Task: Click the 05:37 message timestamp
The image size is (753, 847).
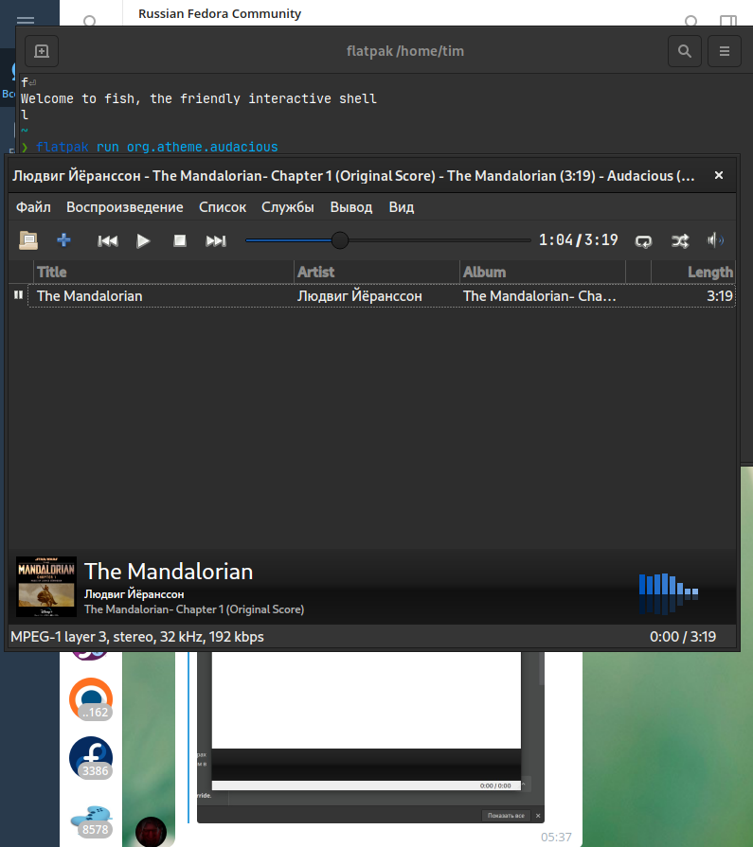Action: (556, 837)
